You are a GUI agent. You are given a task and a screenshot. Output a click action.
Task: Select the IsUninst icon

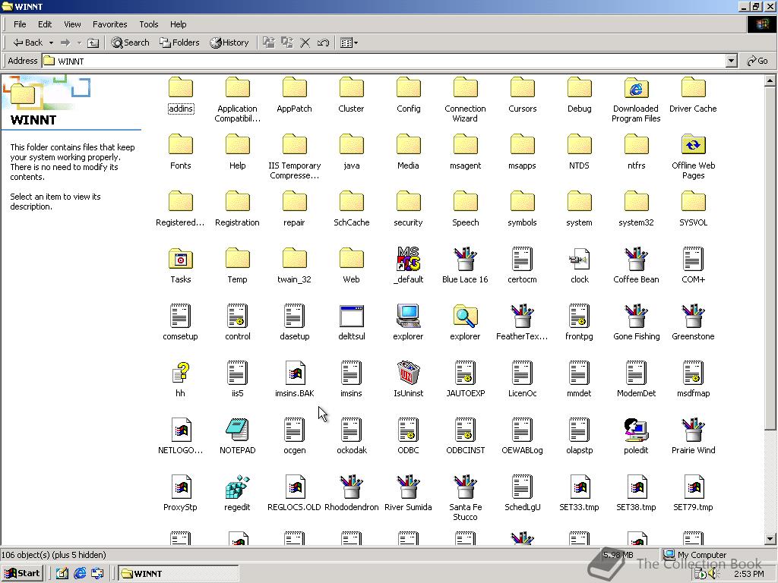point(408,373)
